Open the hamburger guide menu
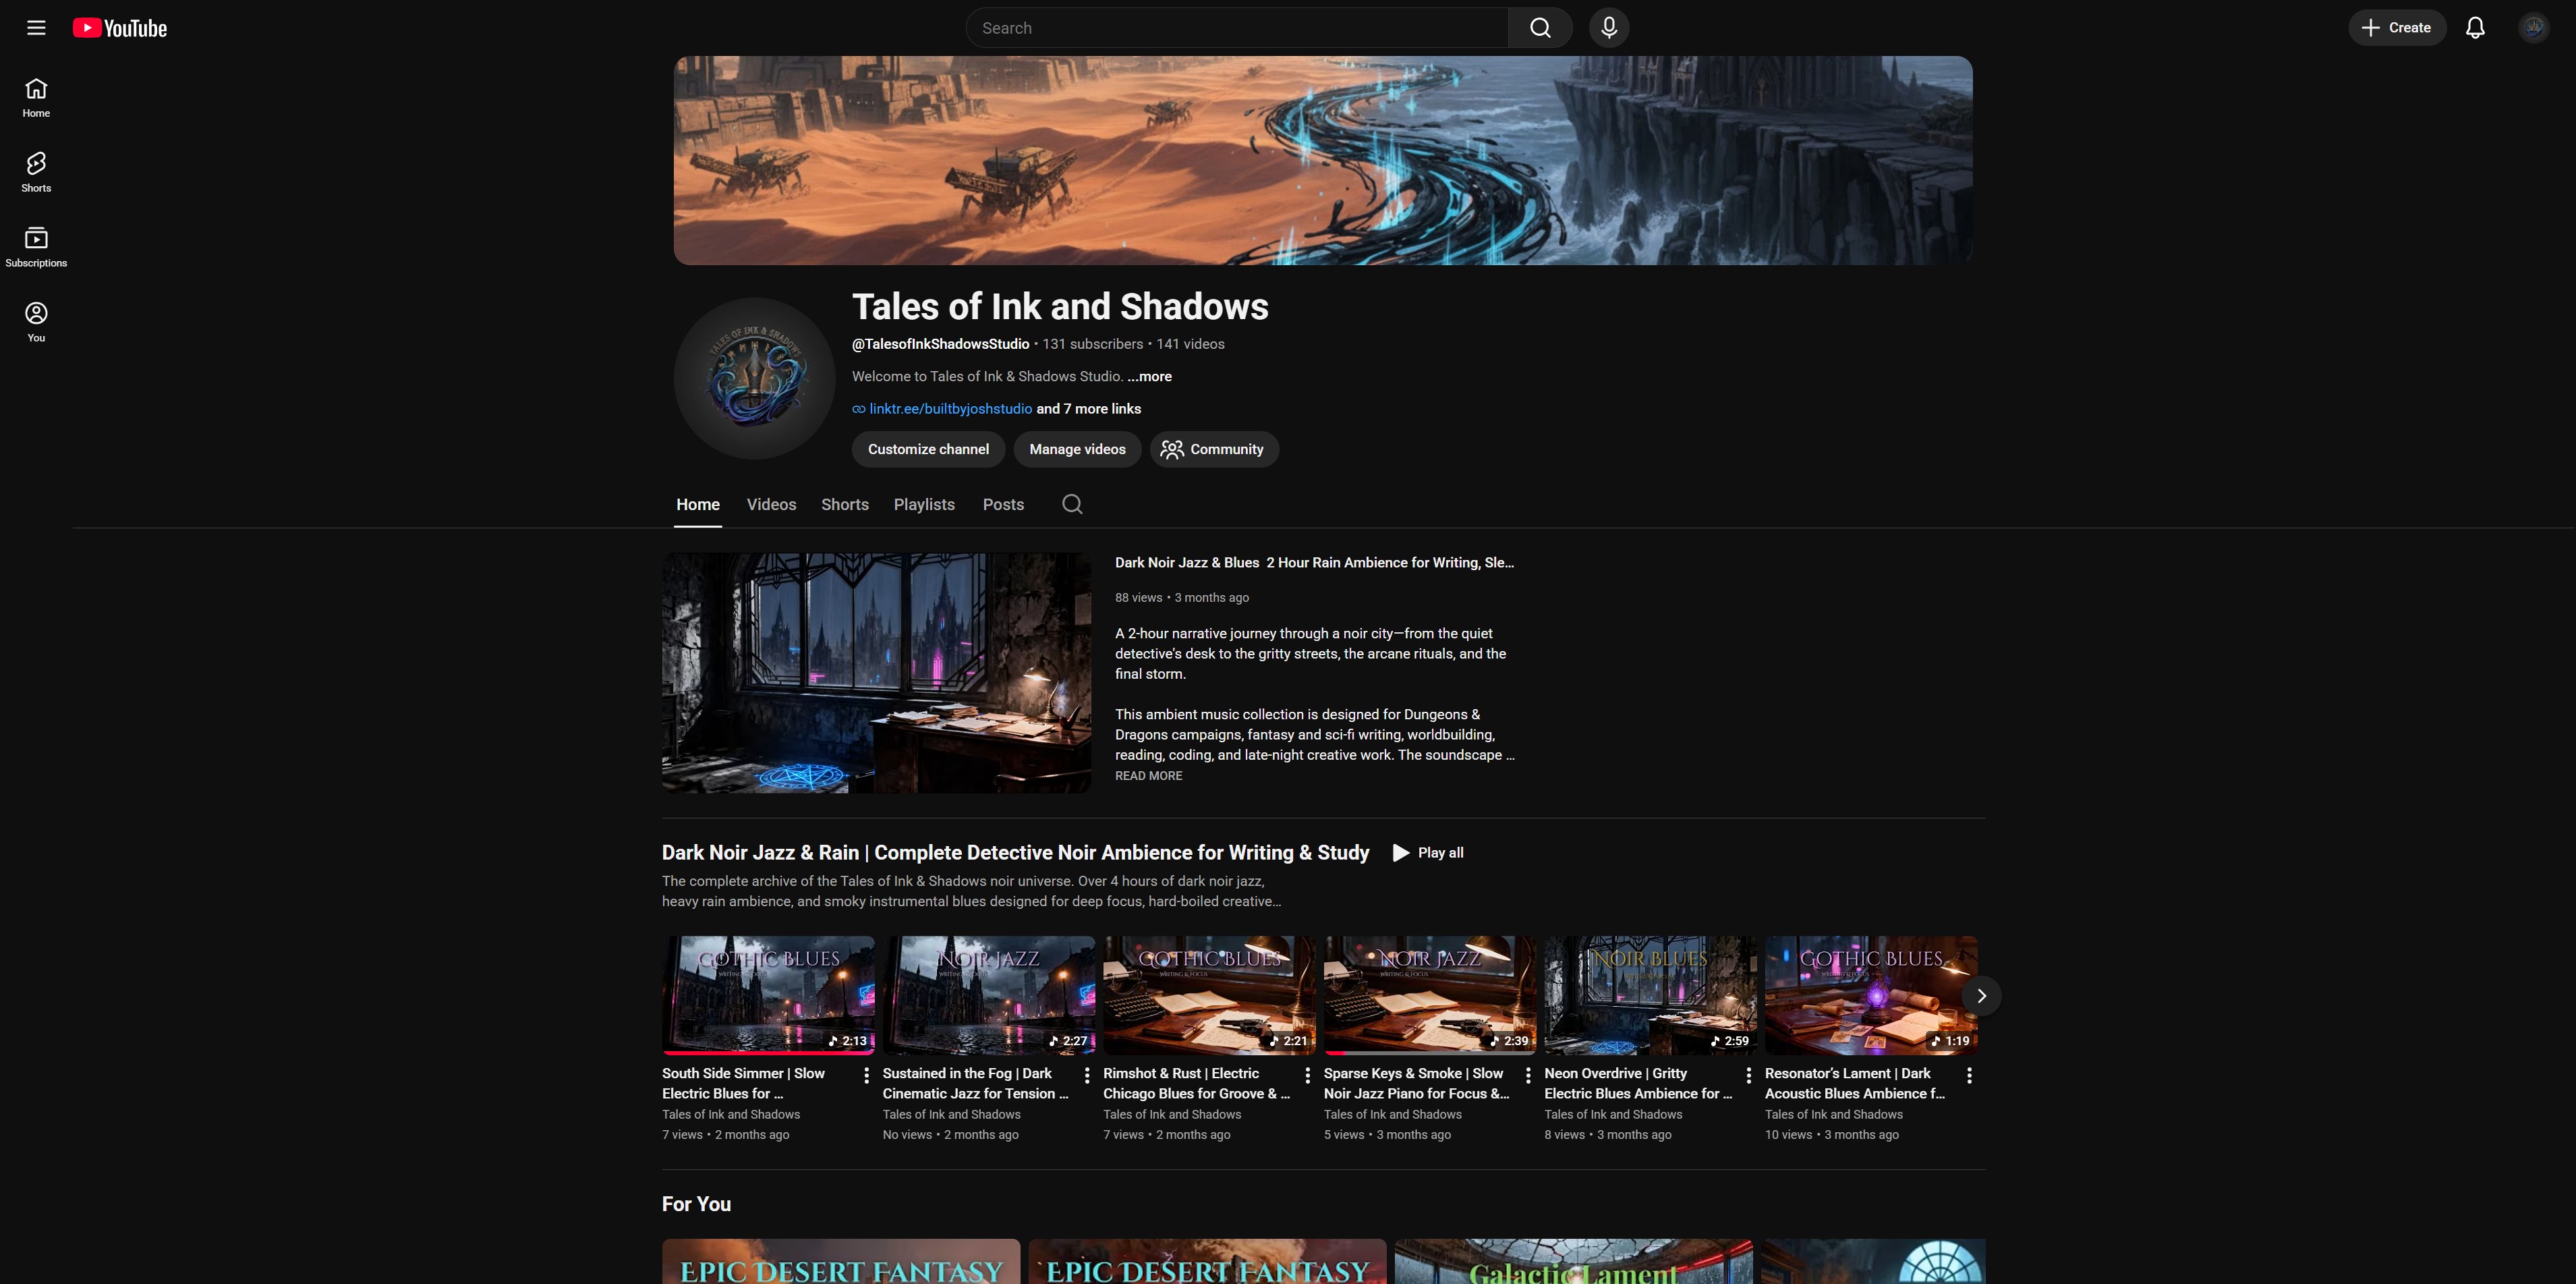This screenshot has height=1284, width=2576. [x=36, y=28]
